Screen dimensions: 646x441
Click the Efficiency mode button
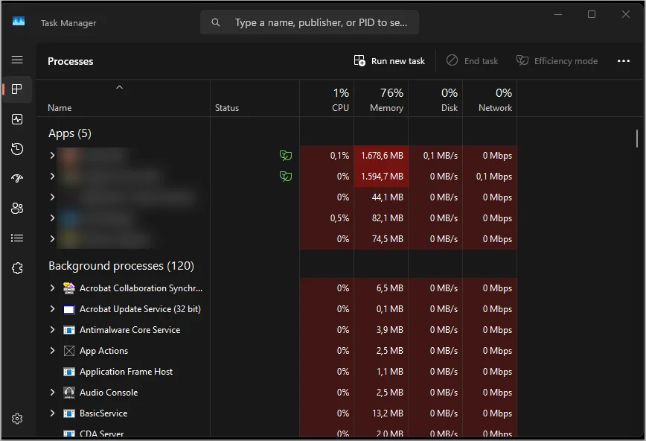click(557, 61)
